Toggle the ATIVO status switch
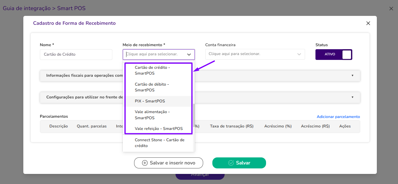Screen dimensions: 398x184 point(334,54)
